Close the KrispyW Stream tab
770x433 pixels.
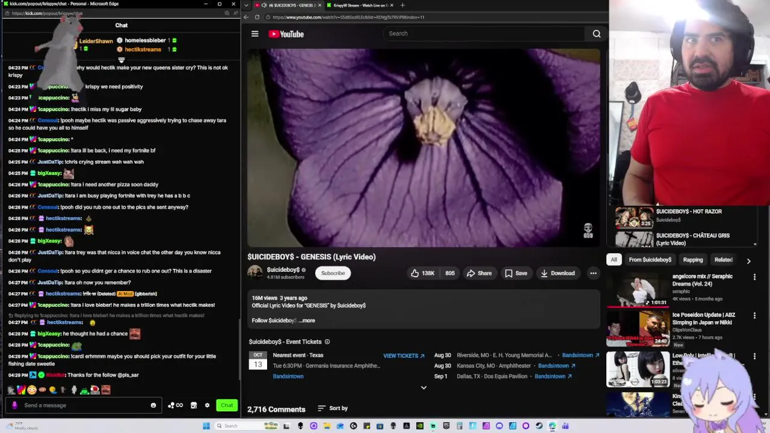pos(392,5)
